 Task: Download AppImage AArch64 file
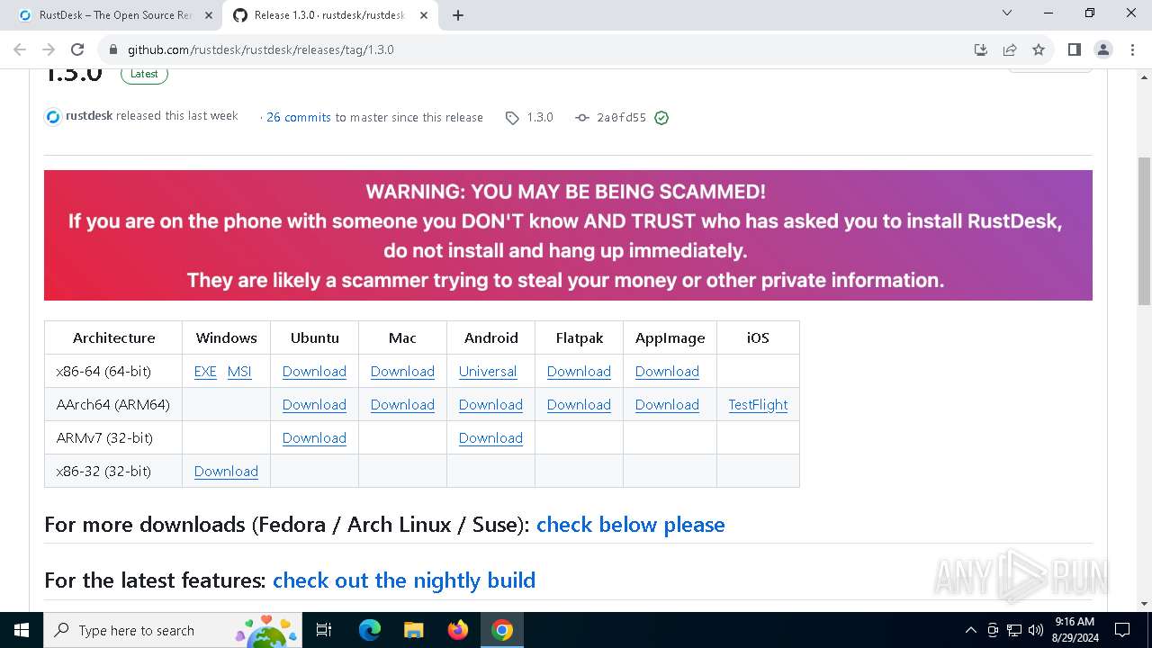pyautogui.click(x=667, y=405)
